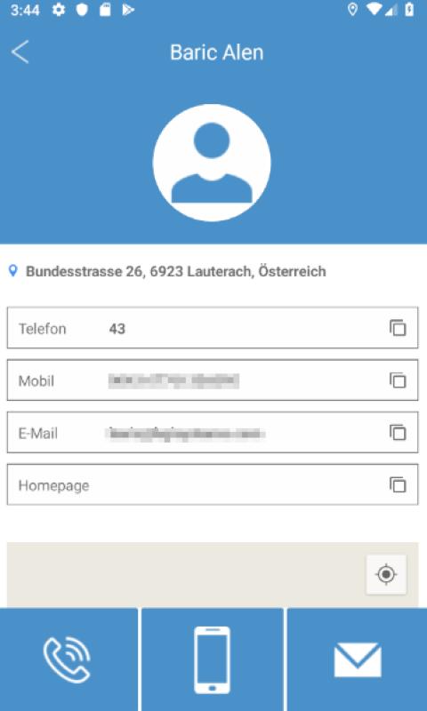Image resolution: width=427 pixels, height=711 pixels.
Task: Copy the E-Mail address
Action: pyautogui.click(x=398, y=432)
